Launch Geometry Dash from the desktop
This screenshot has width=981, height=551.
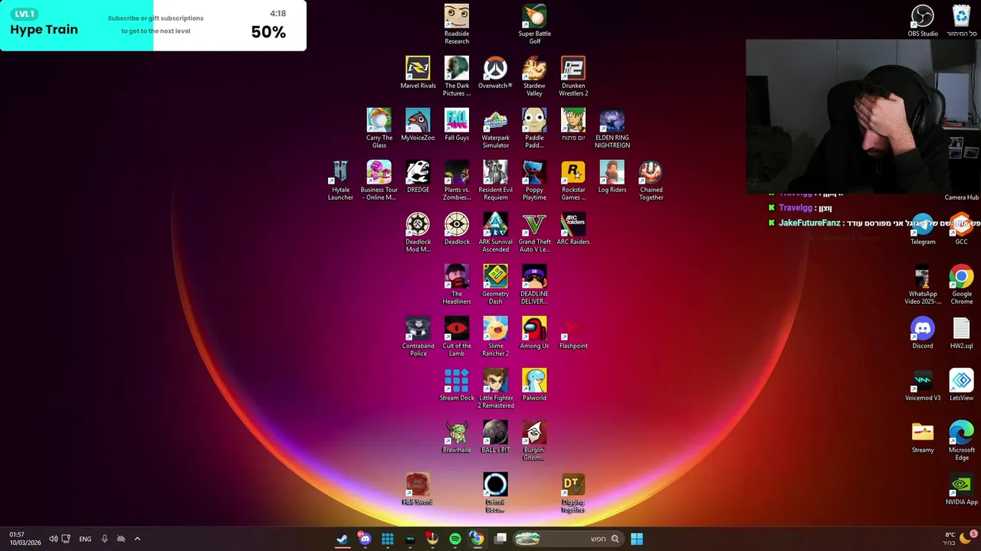click(495, 284)
